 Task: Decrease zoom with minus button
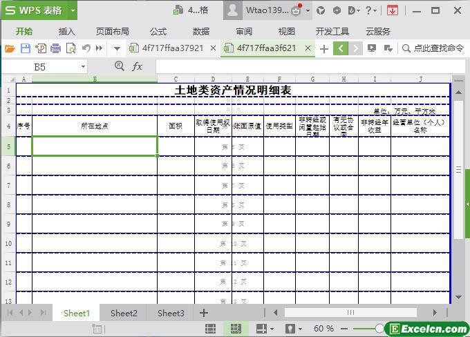point(344,329)
